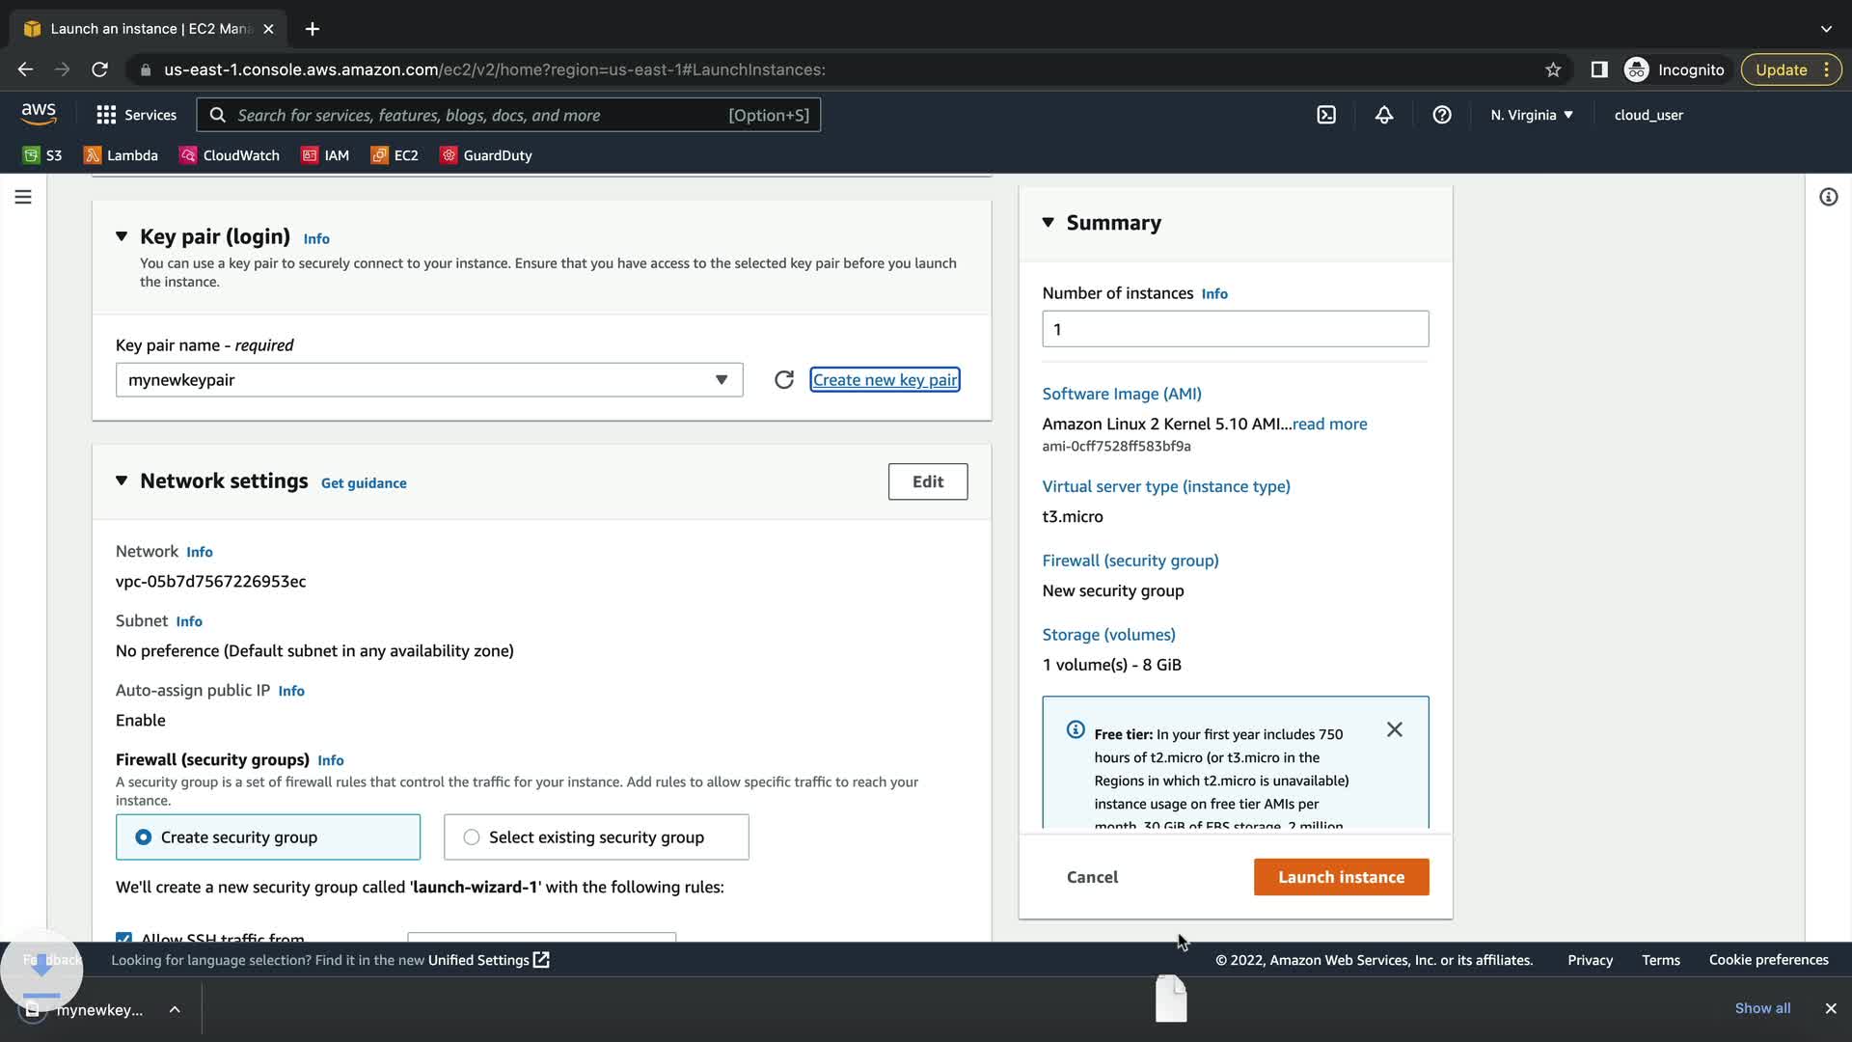1852x1042 pixels.
Task: Open the Key pair name dropdown
Action: tap(429, 380)
